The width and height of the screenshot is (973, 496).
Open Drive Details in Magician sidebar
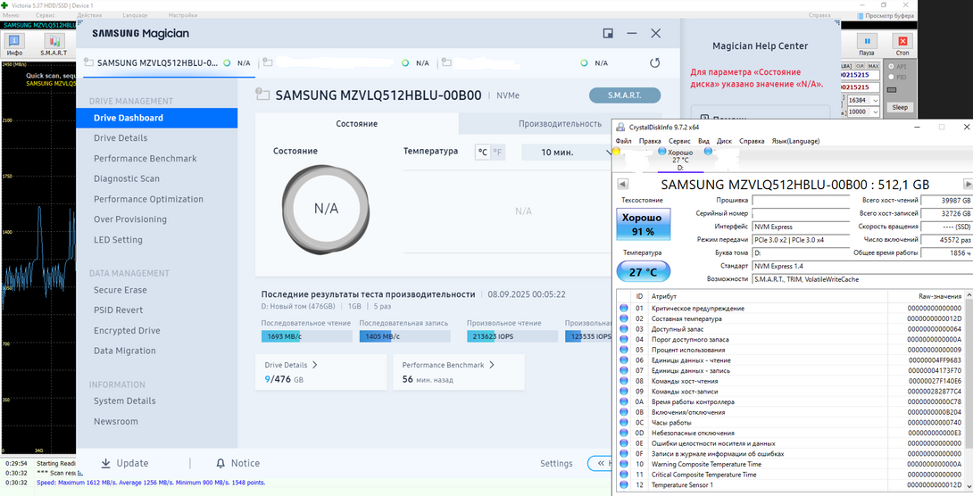coord(121,137)
